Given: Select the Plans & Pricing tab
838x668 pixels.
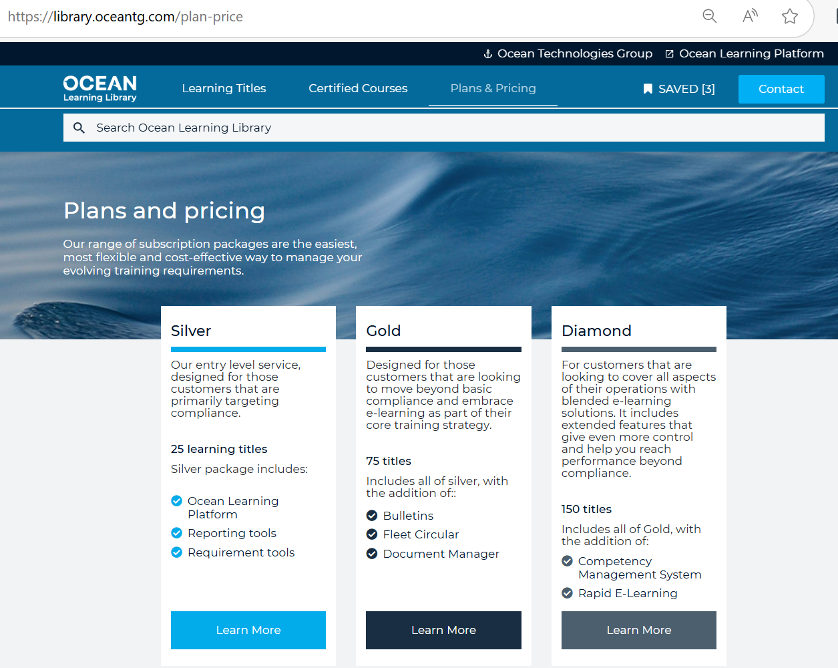Looking at the screenshot, I should [493, 88].
